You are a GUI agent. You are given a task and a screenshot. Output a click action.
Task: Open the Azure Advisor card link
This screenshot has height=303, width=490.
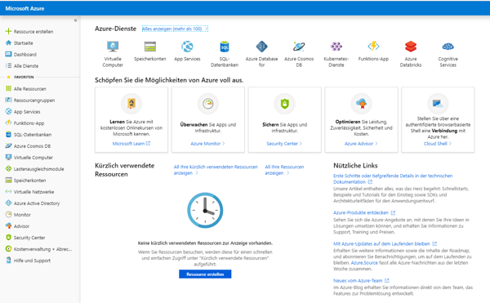coord(361,144)
